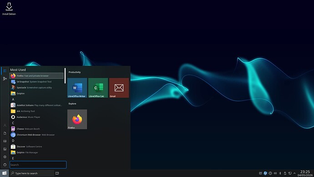314x177 pixels.
Task: Open the brightness tray icon
Action: (270, 173)
